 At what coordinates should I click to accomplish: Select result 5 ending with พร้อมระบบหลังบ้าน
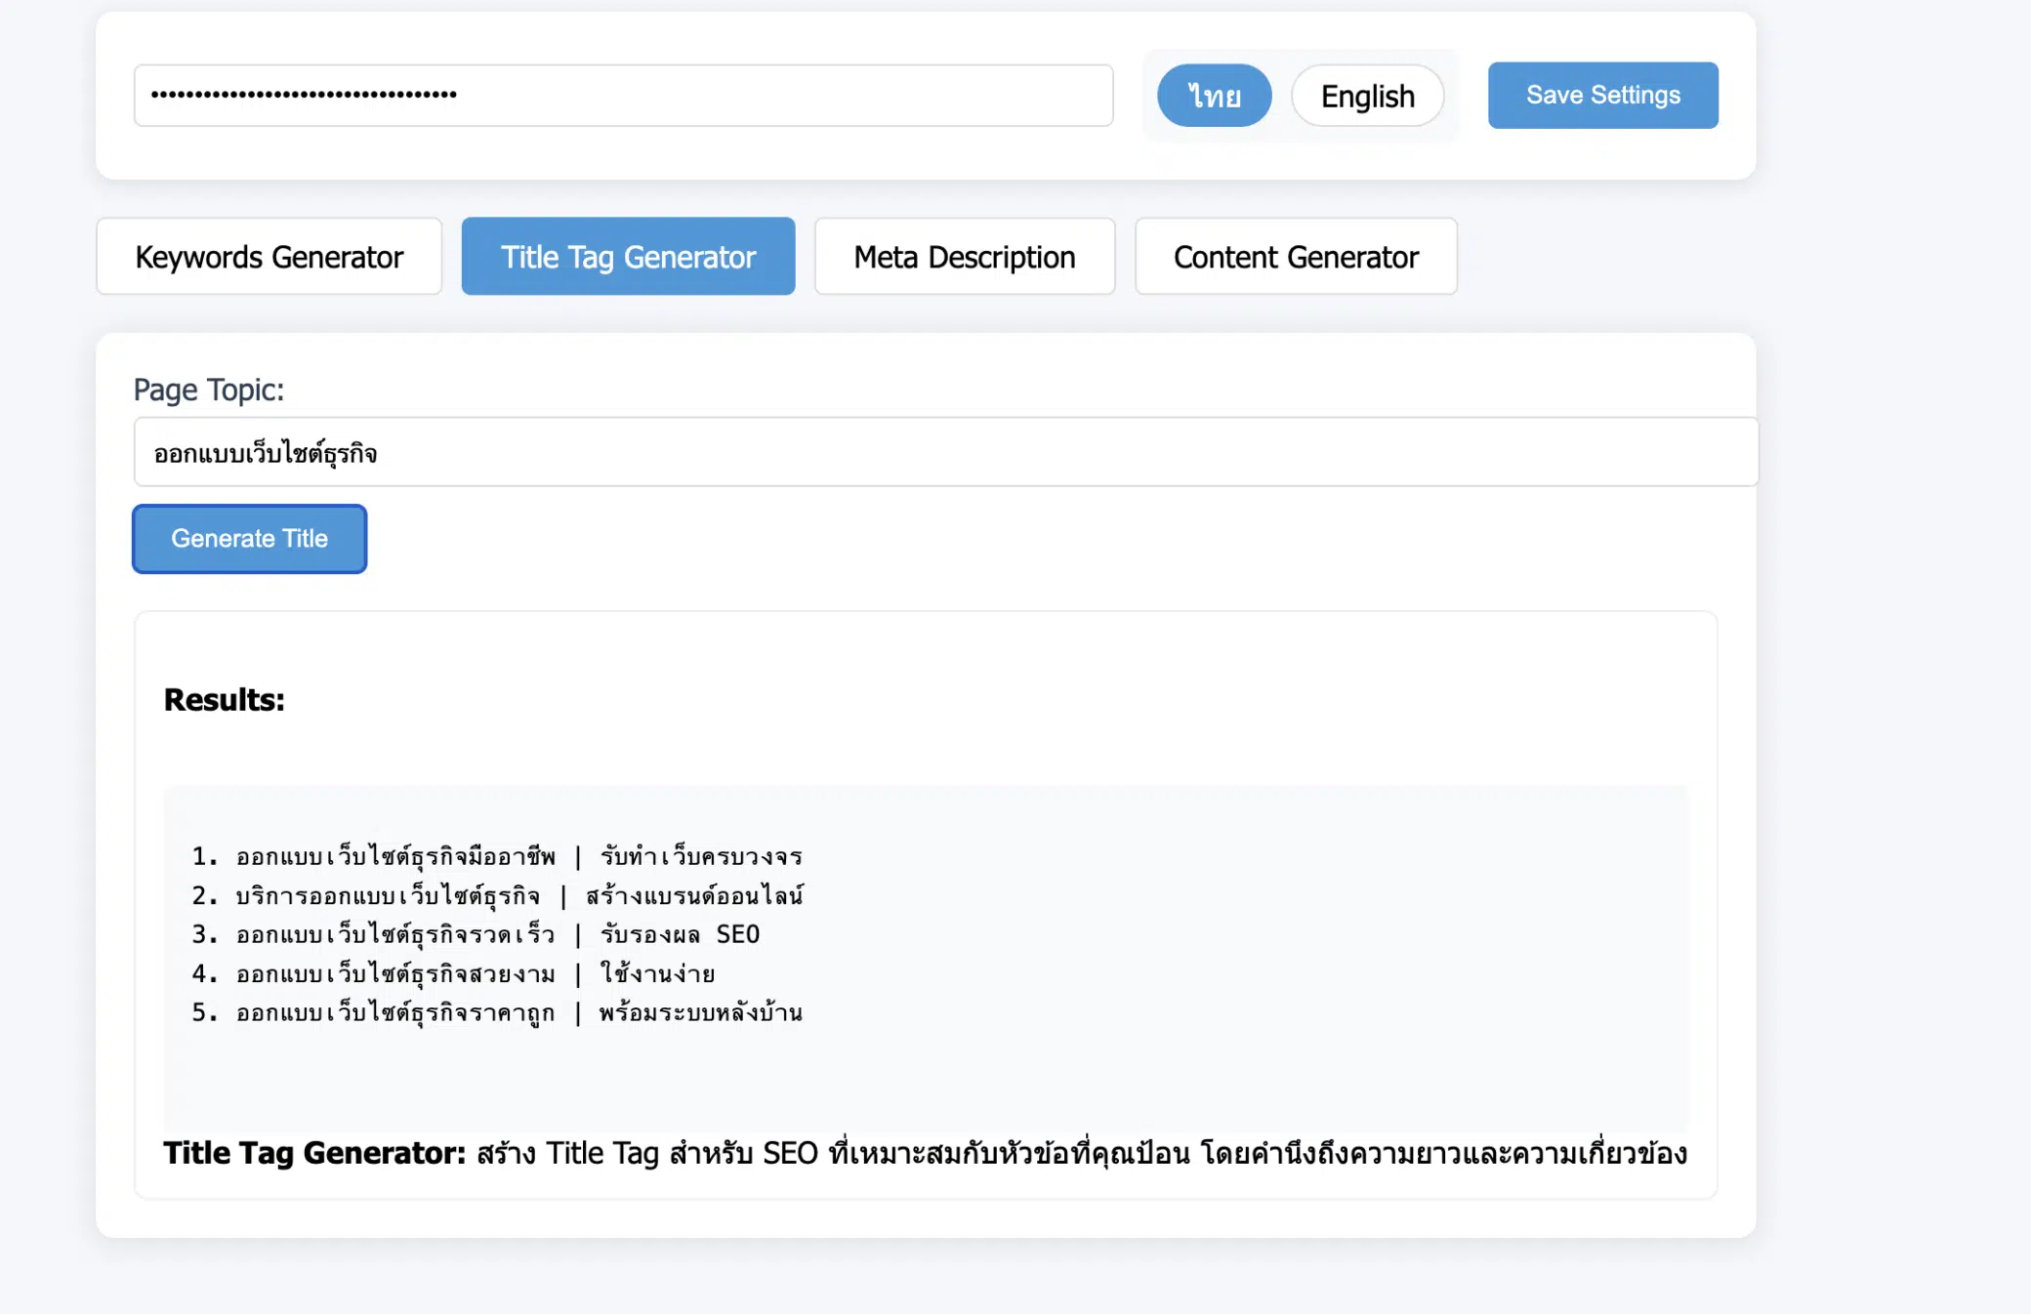pos(498,1013)
